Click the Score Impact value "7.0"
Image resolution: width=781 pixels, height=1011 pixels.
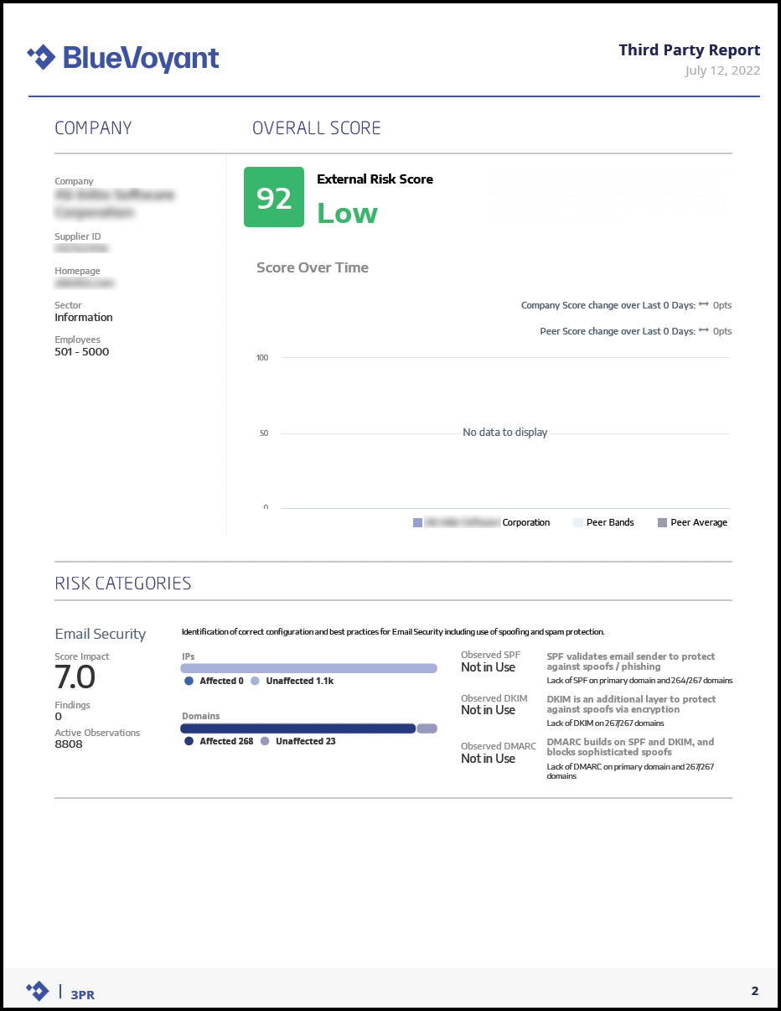pyautogui.click(x=75, y=677)
